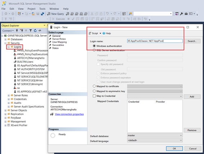Click the Activity Monitor icon in Object Explorer
204x154 pixels.
pyautogui.click(x=40, y=30)
